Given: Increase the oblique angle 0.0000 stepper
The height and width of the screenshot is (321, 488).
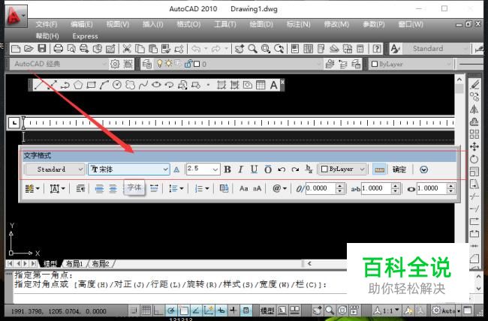Looking at the screenshot, I should coord(339,186).
